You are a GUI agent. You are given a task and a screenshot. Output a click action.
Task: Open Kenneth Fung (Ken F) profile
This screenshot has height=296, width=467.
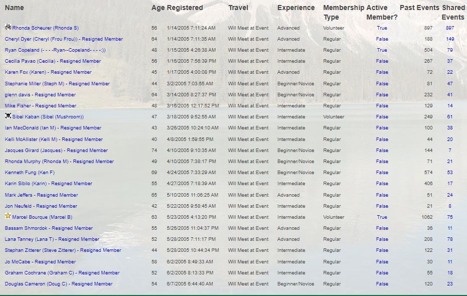(30, 173)
